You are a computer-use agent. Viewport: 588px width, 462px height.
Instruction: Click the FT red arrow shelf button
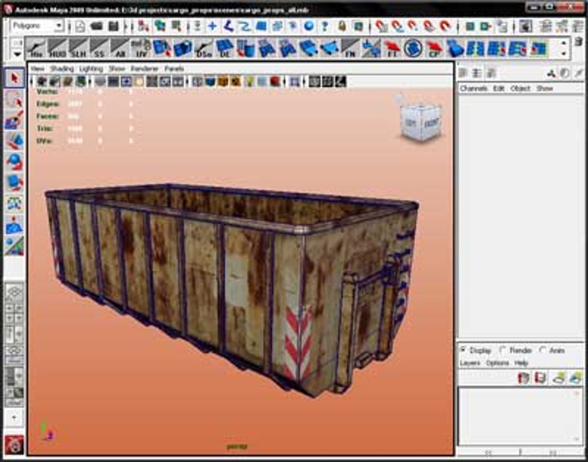(x=392, y=48)
